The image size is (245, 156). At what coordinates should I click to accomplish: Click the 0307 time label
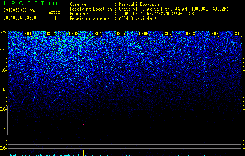click(x=167, y=34)
